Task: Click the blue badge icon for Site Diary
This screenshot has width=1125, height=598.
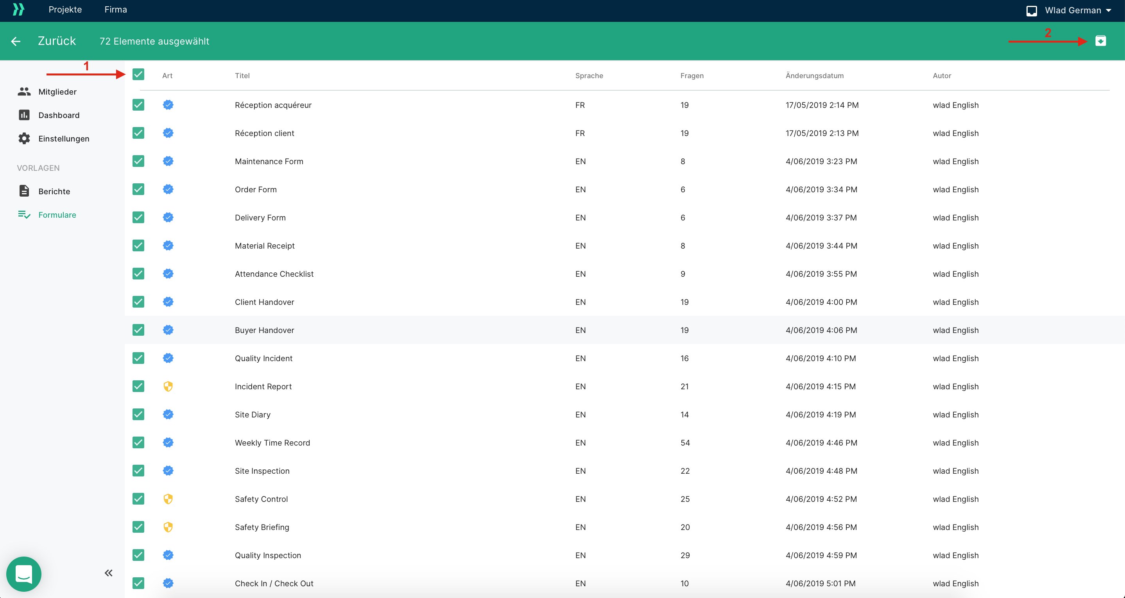Action: tap(168, 414)
